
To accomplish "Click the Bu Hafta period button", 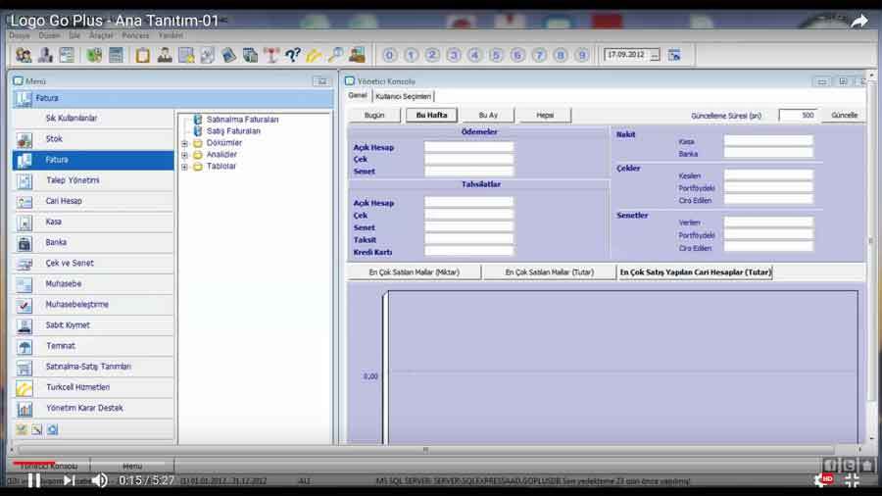I will click(431, 116).
